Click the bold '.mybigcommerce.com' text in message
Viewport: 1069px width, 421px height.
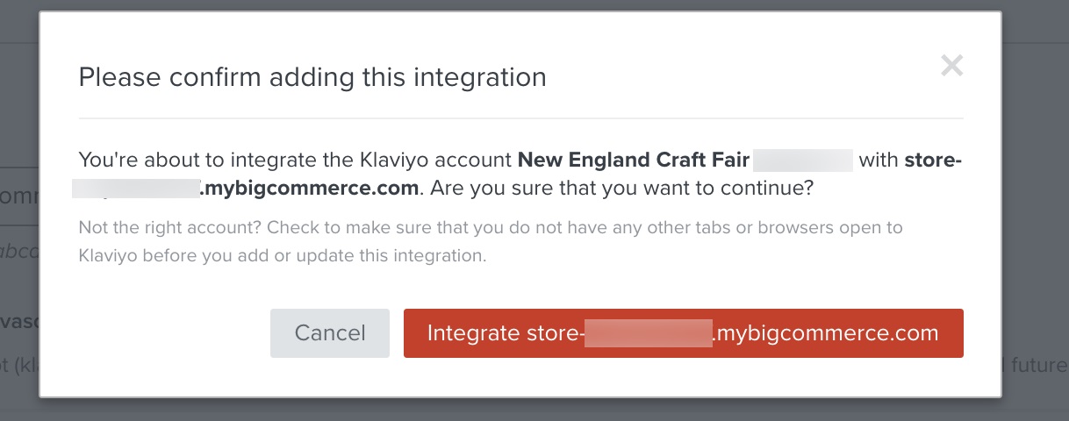click(309, 188)
